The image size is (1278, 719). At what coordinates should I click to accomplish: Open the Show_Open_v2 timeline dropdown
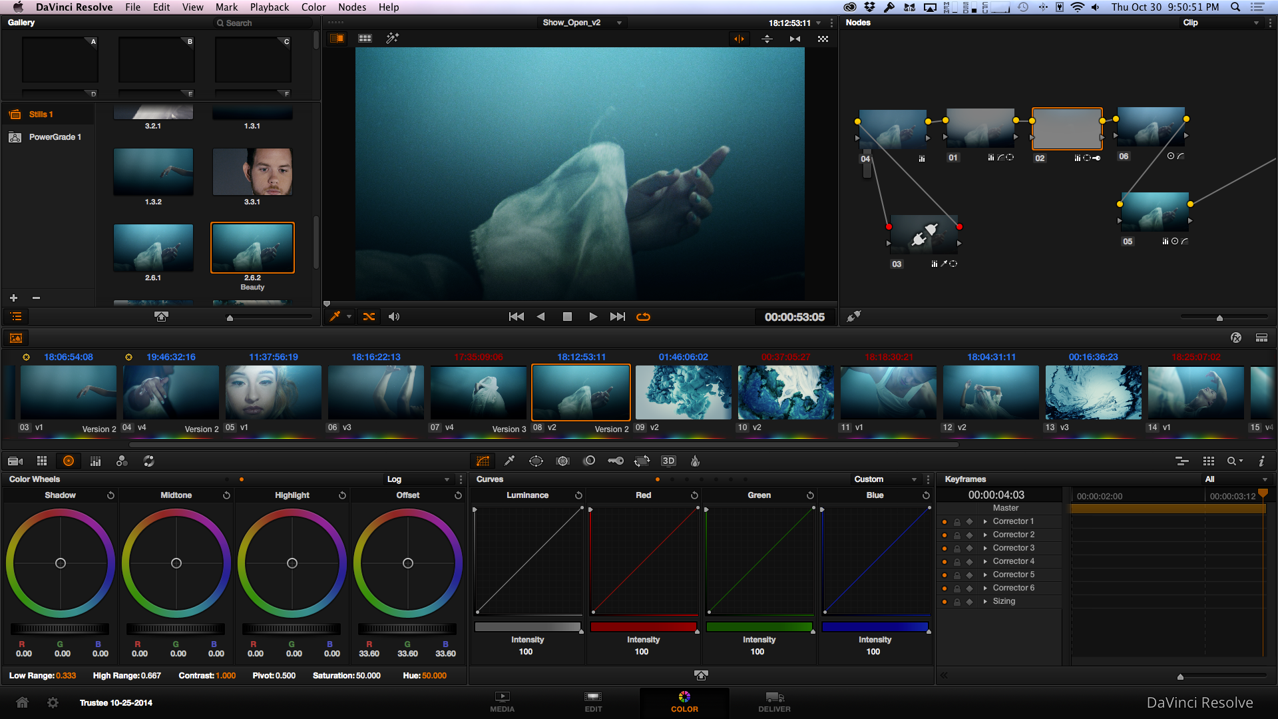pyautogui.click(x=582, y=23)
